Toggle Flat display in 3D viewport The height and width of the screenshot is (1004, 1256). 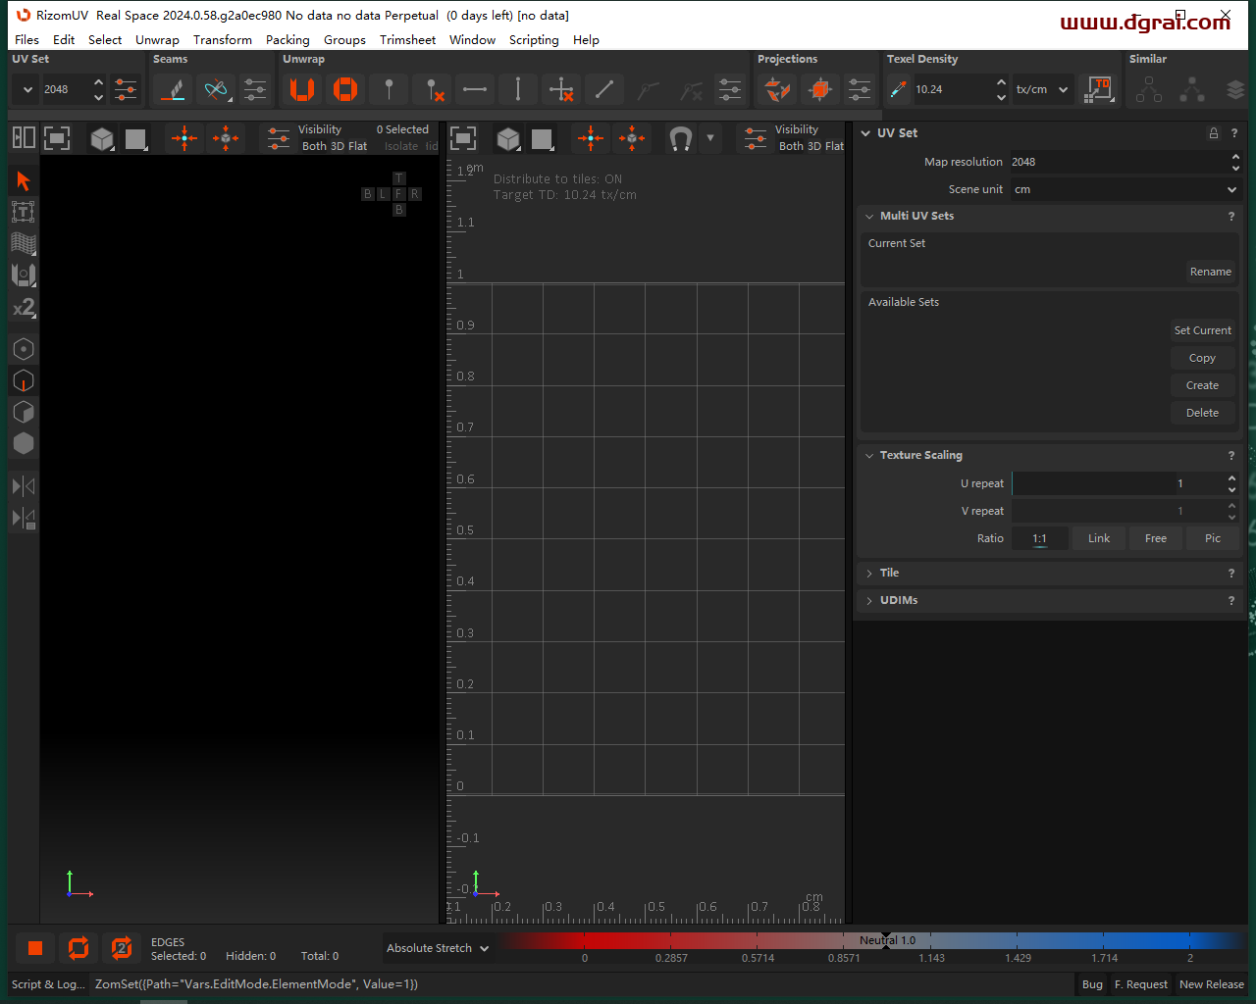point(357,146)
